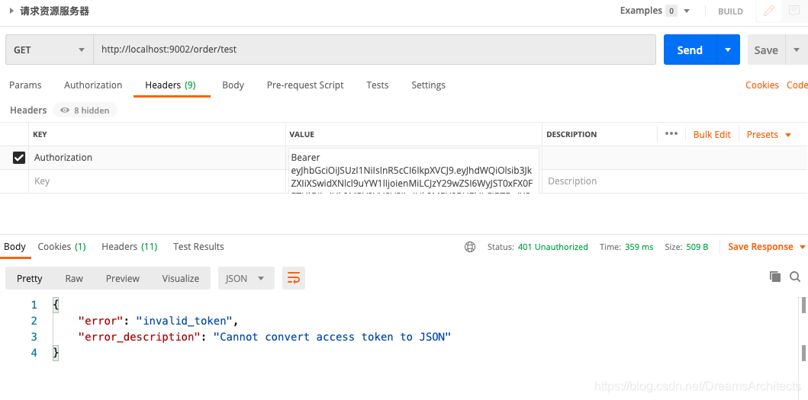808x400 pixels.
Task: Toggle the line wrap icon
Action: [294, 278]
